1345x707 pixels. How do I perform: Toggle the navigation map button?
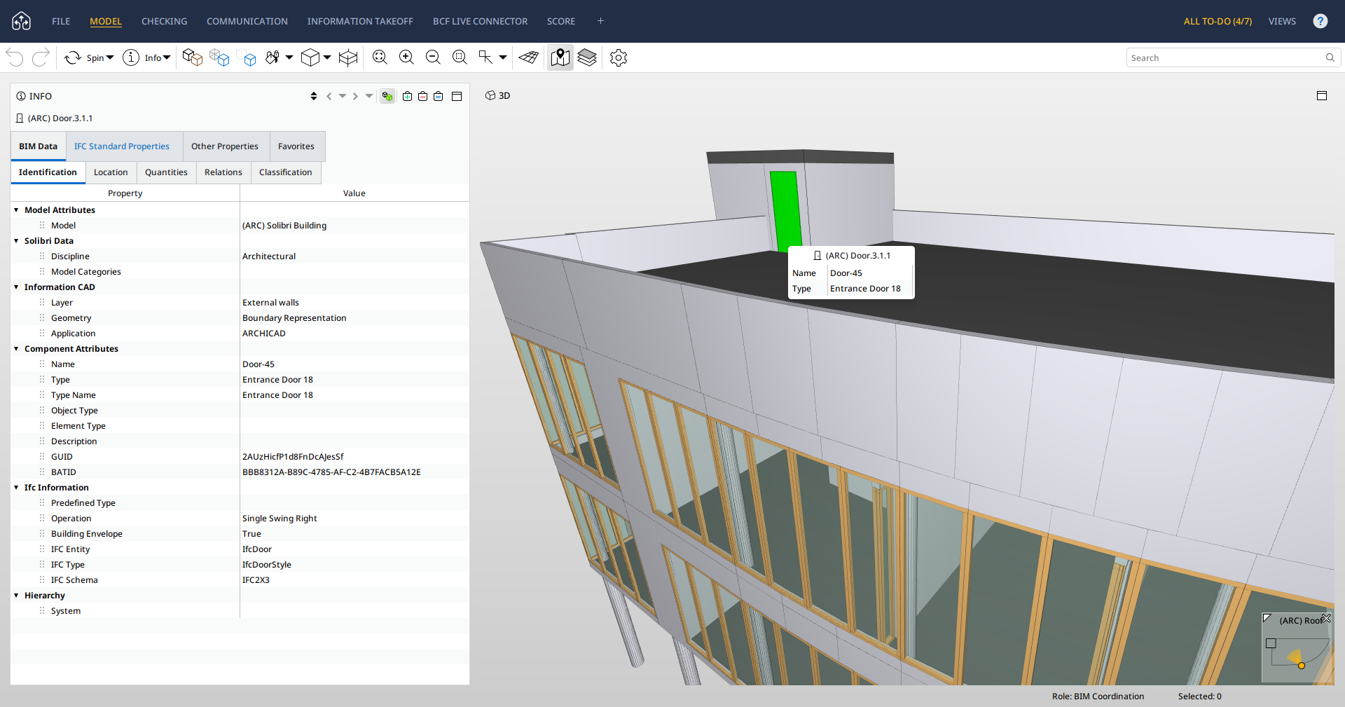[x=560, y=57]
